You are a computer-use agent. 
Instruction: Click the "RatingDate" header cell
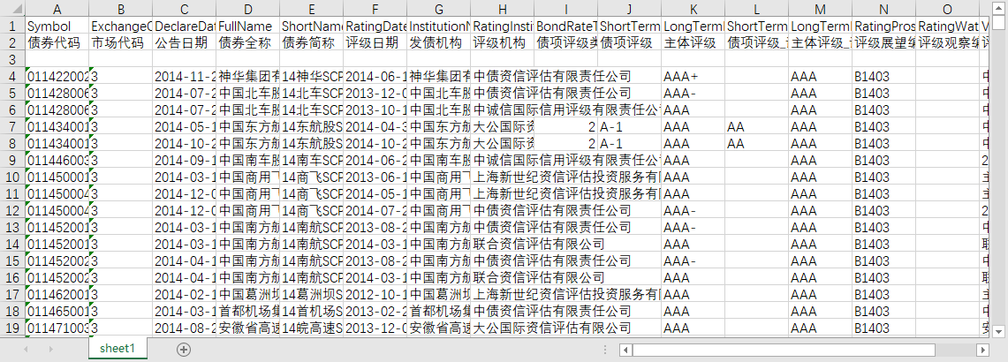(x=375, y=26)
